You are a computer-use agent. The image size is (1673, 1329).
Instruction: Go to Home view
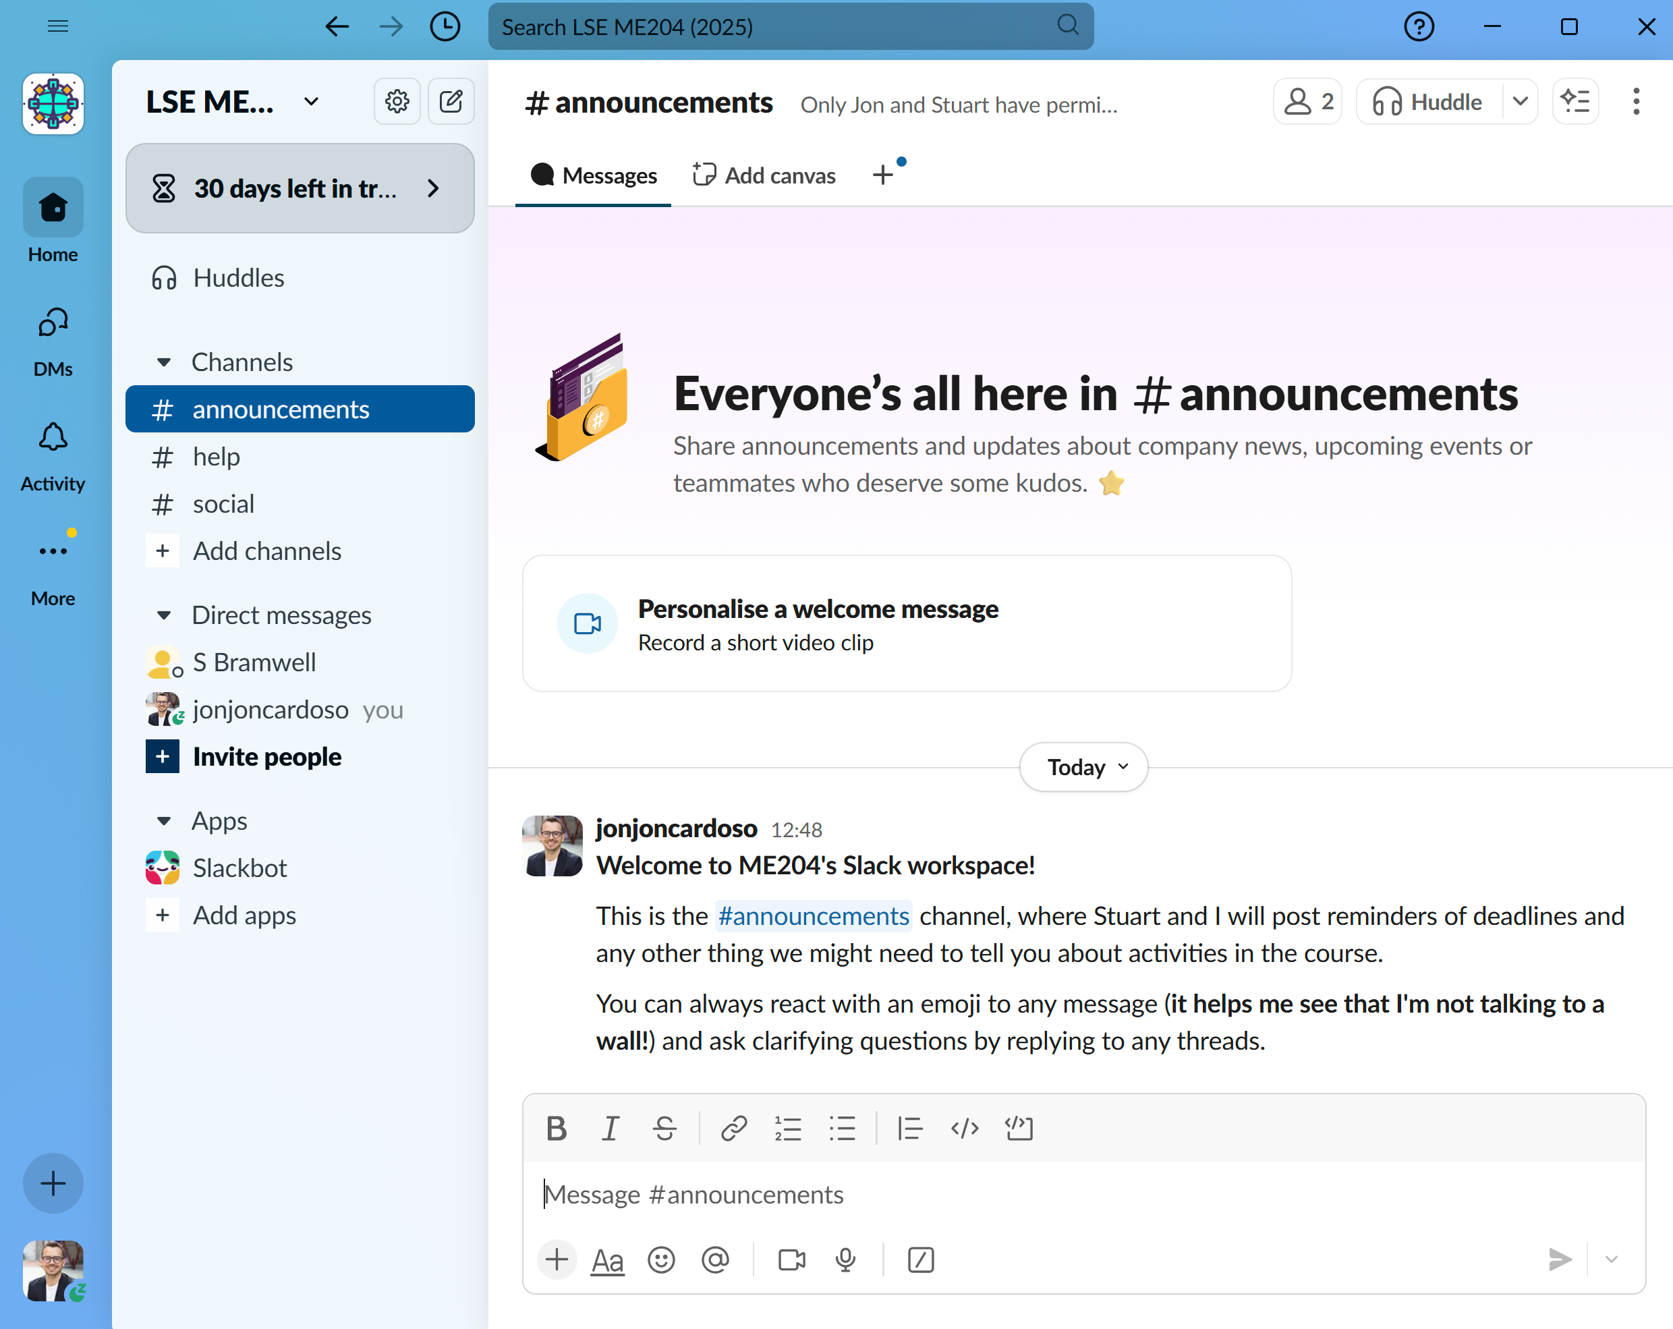tap(53, 221)
